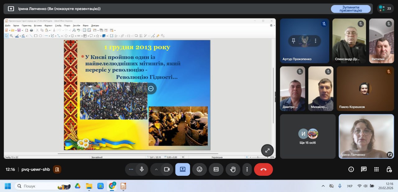The image size is (398, 192).
Task: Toggle closed captions
Action: 216,169
